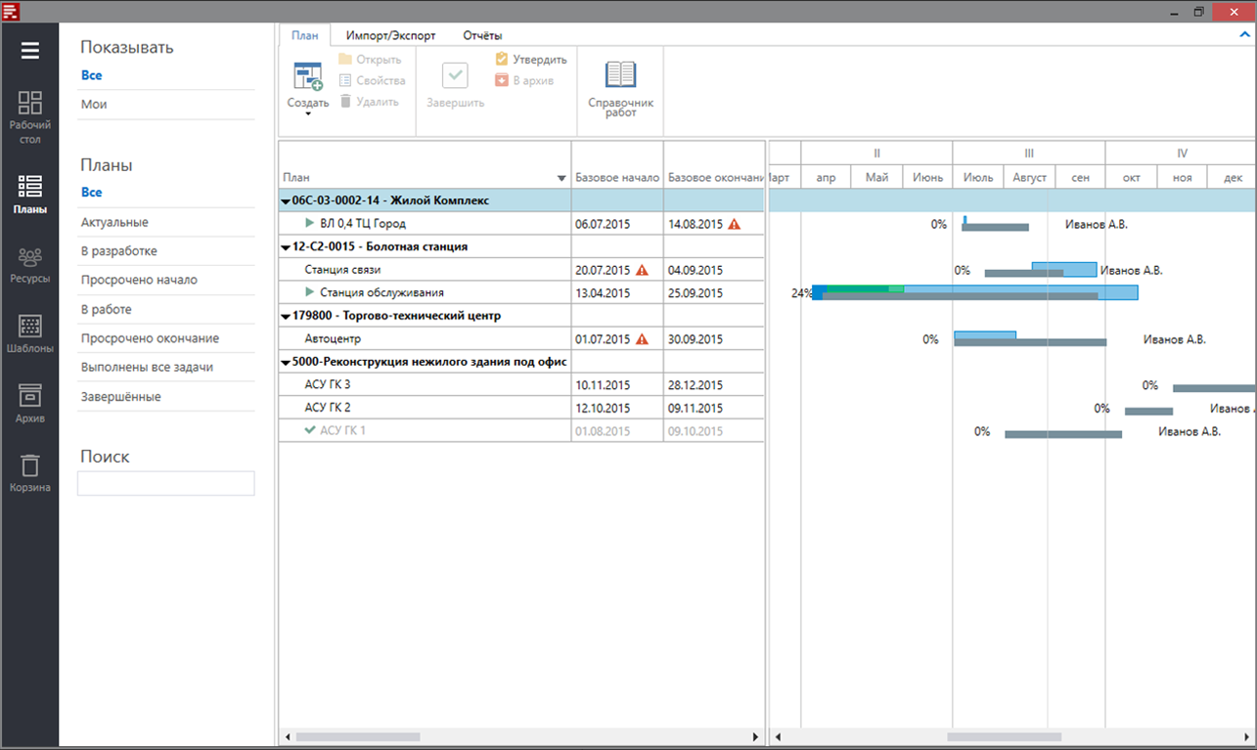Click warning icon in Автоцентр row

643,339
